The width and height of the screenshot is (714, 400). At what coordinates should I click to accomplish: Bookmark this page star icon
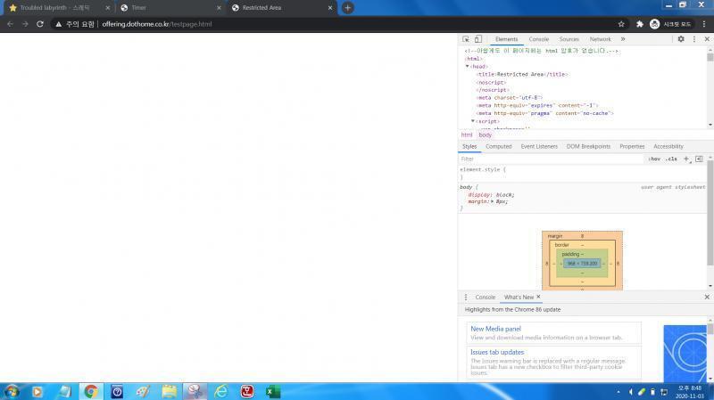point(621,24)
